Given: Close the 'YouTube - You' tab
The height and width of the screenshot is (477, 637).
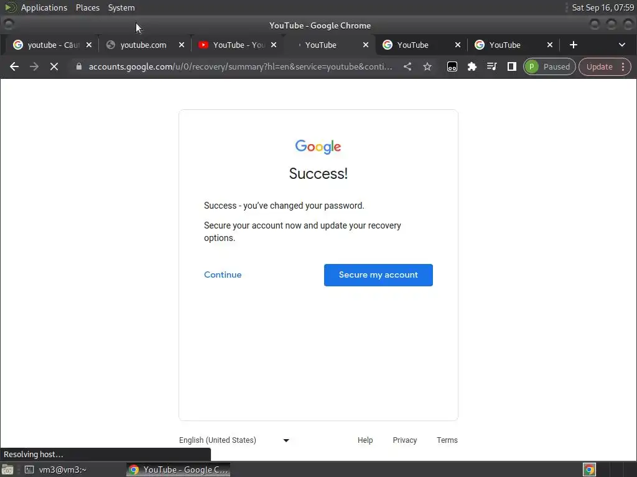Looking at the screenshot, I should click(274, 45).
